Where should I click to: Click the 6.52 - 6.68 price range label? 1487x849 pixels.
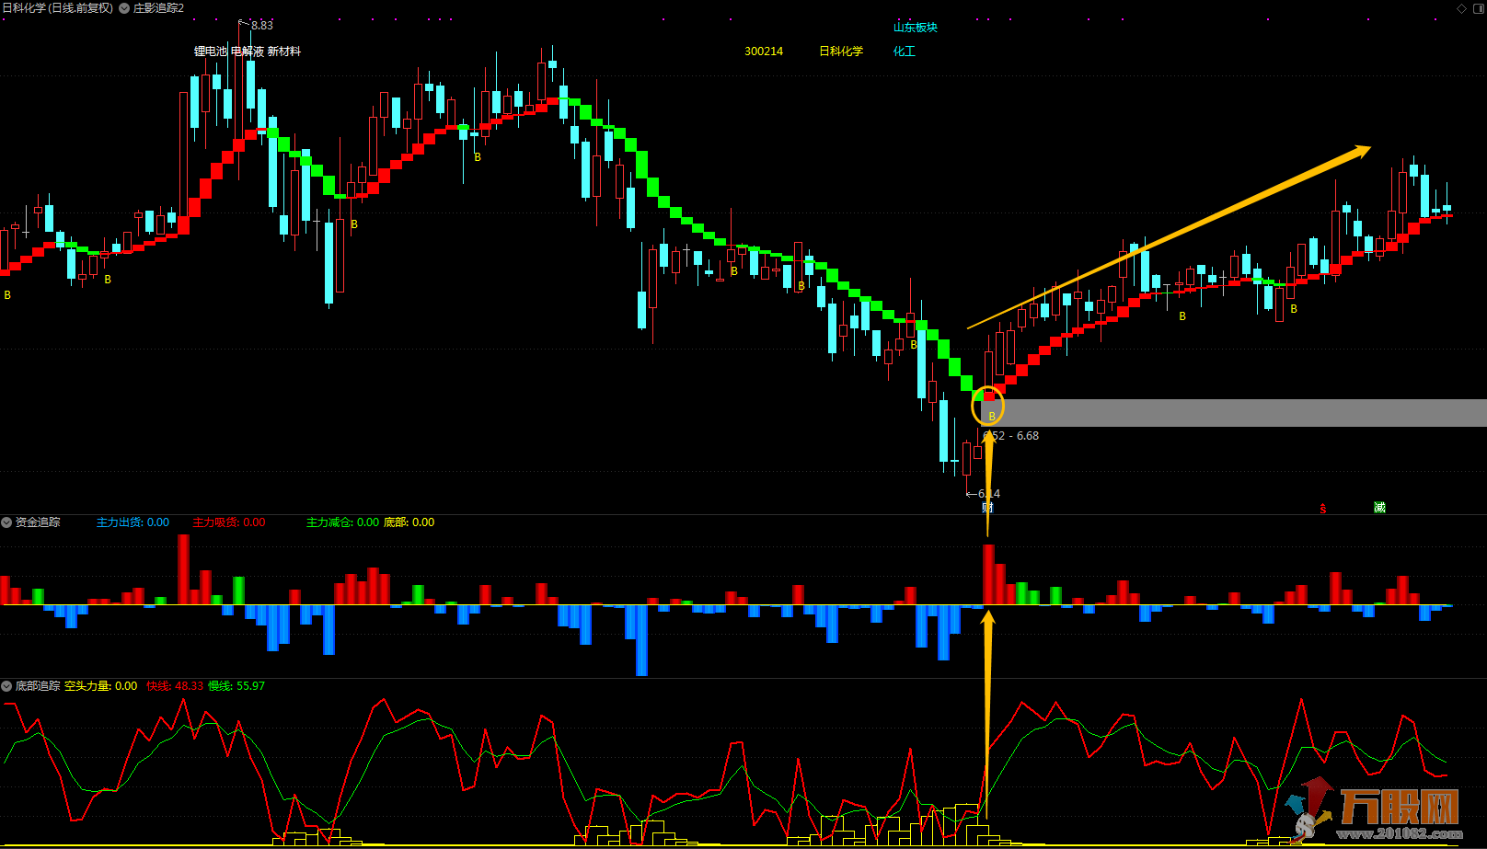(x=1010, y=436)
